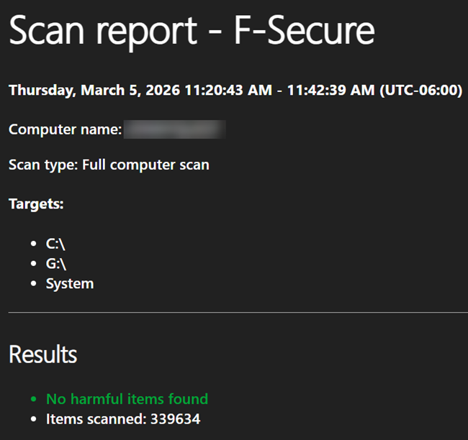Click the bullet before System
Screen dimensions: 468x440
(33, 283)
